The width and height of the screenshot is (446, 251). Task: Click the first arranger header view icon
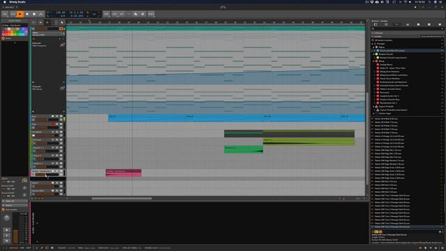[34, 22]
